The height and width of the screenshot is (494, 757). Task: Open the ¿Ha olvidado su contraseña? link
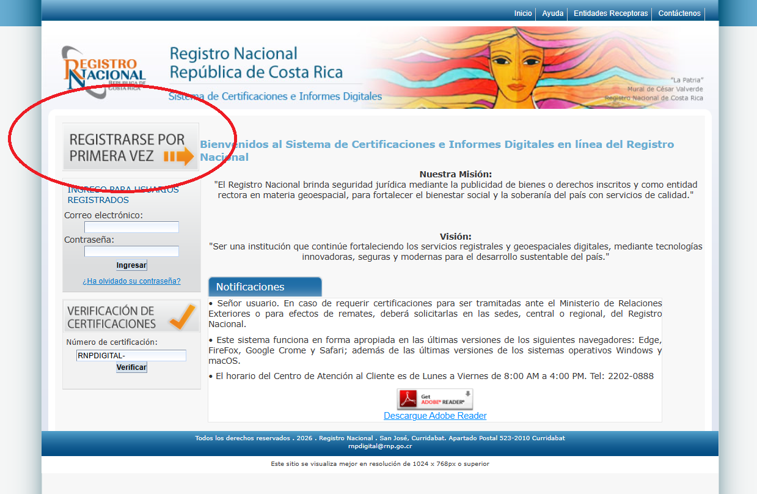tap(131, 281)
